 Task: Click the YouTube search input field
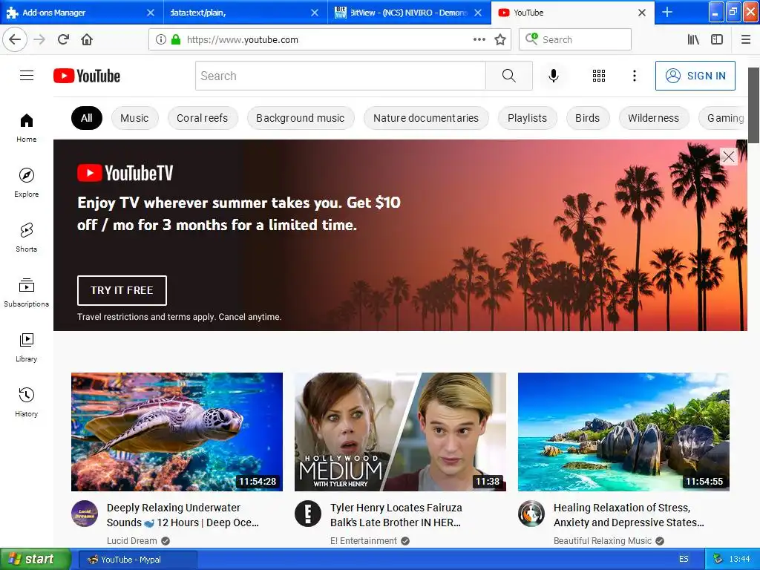click(340, 76)
